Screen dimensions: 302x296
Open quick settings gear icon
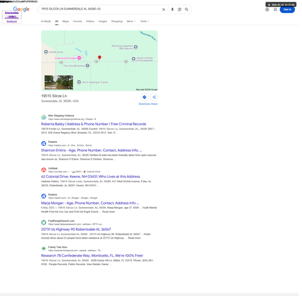pos(267,10)
